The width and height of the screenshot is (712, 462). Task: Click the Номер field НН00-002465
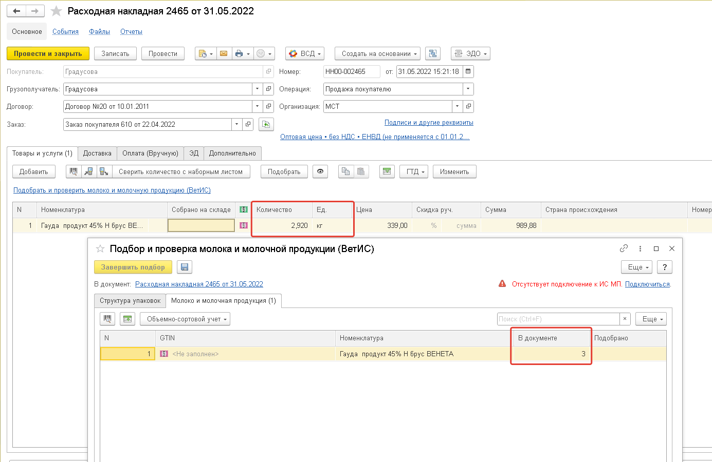tap(352, 71)
